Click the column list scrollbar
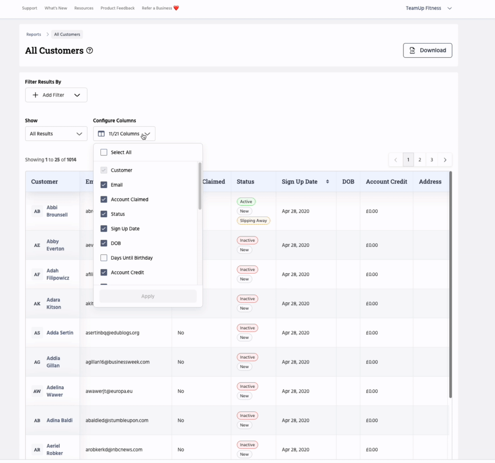 [200, 186]
